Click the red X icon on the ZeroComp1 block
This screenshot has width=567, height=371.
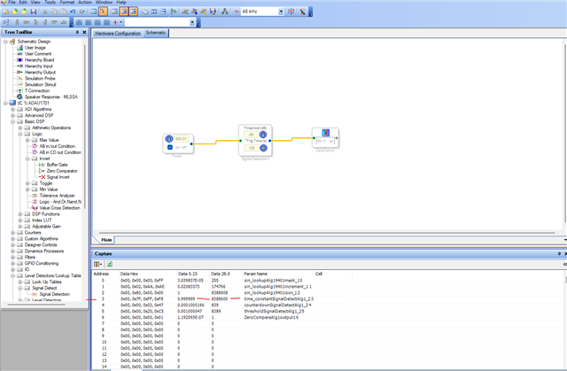pyautogui.click(x=325, y=133)
